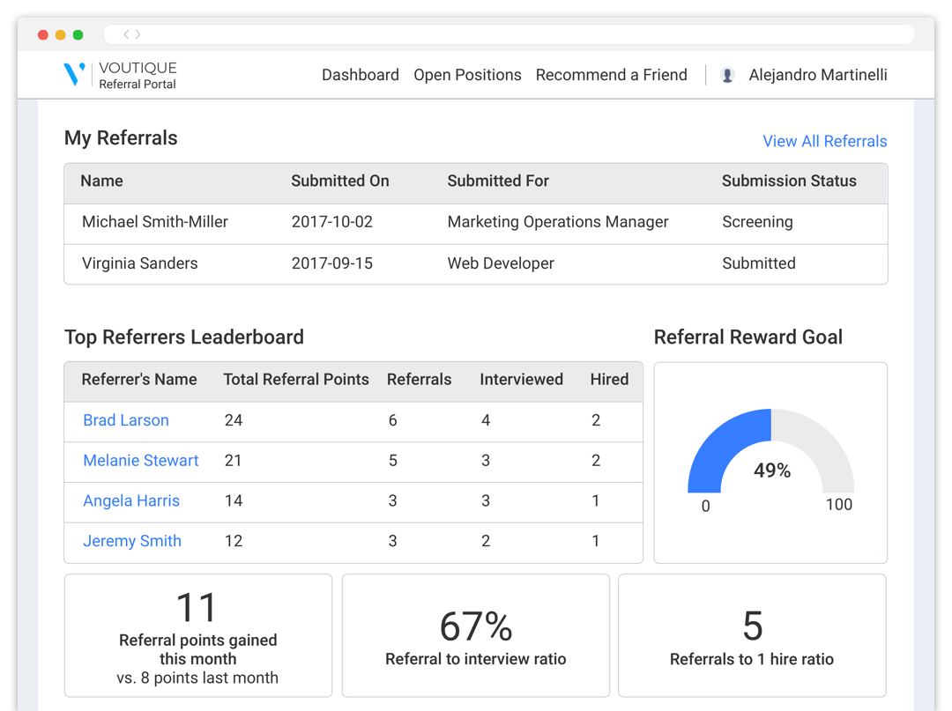Screen dimensions: 952x711
Task: Click Web Developer position cell
Action: click(x=501, y=263)
